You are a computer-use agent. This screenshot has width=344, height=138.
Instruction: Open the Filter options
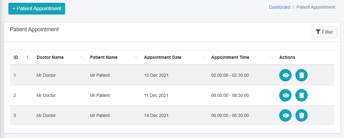[x=324, y=32]
